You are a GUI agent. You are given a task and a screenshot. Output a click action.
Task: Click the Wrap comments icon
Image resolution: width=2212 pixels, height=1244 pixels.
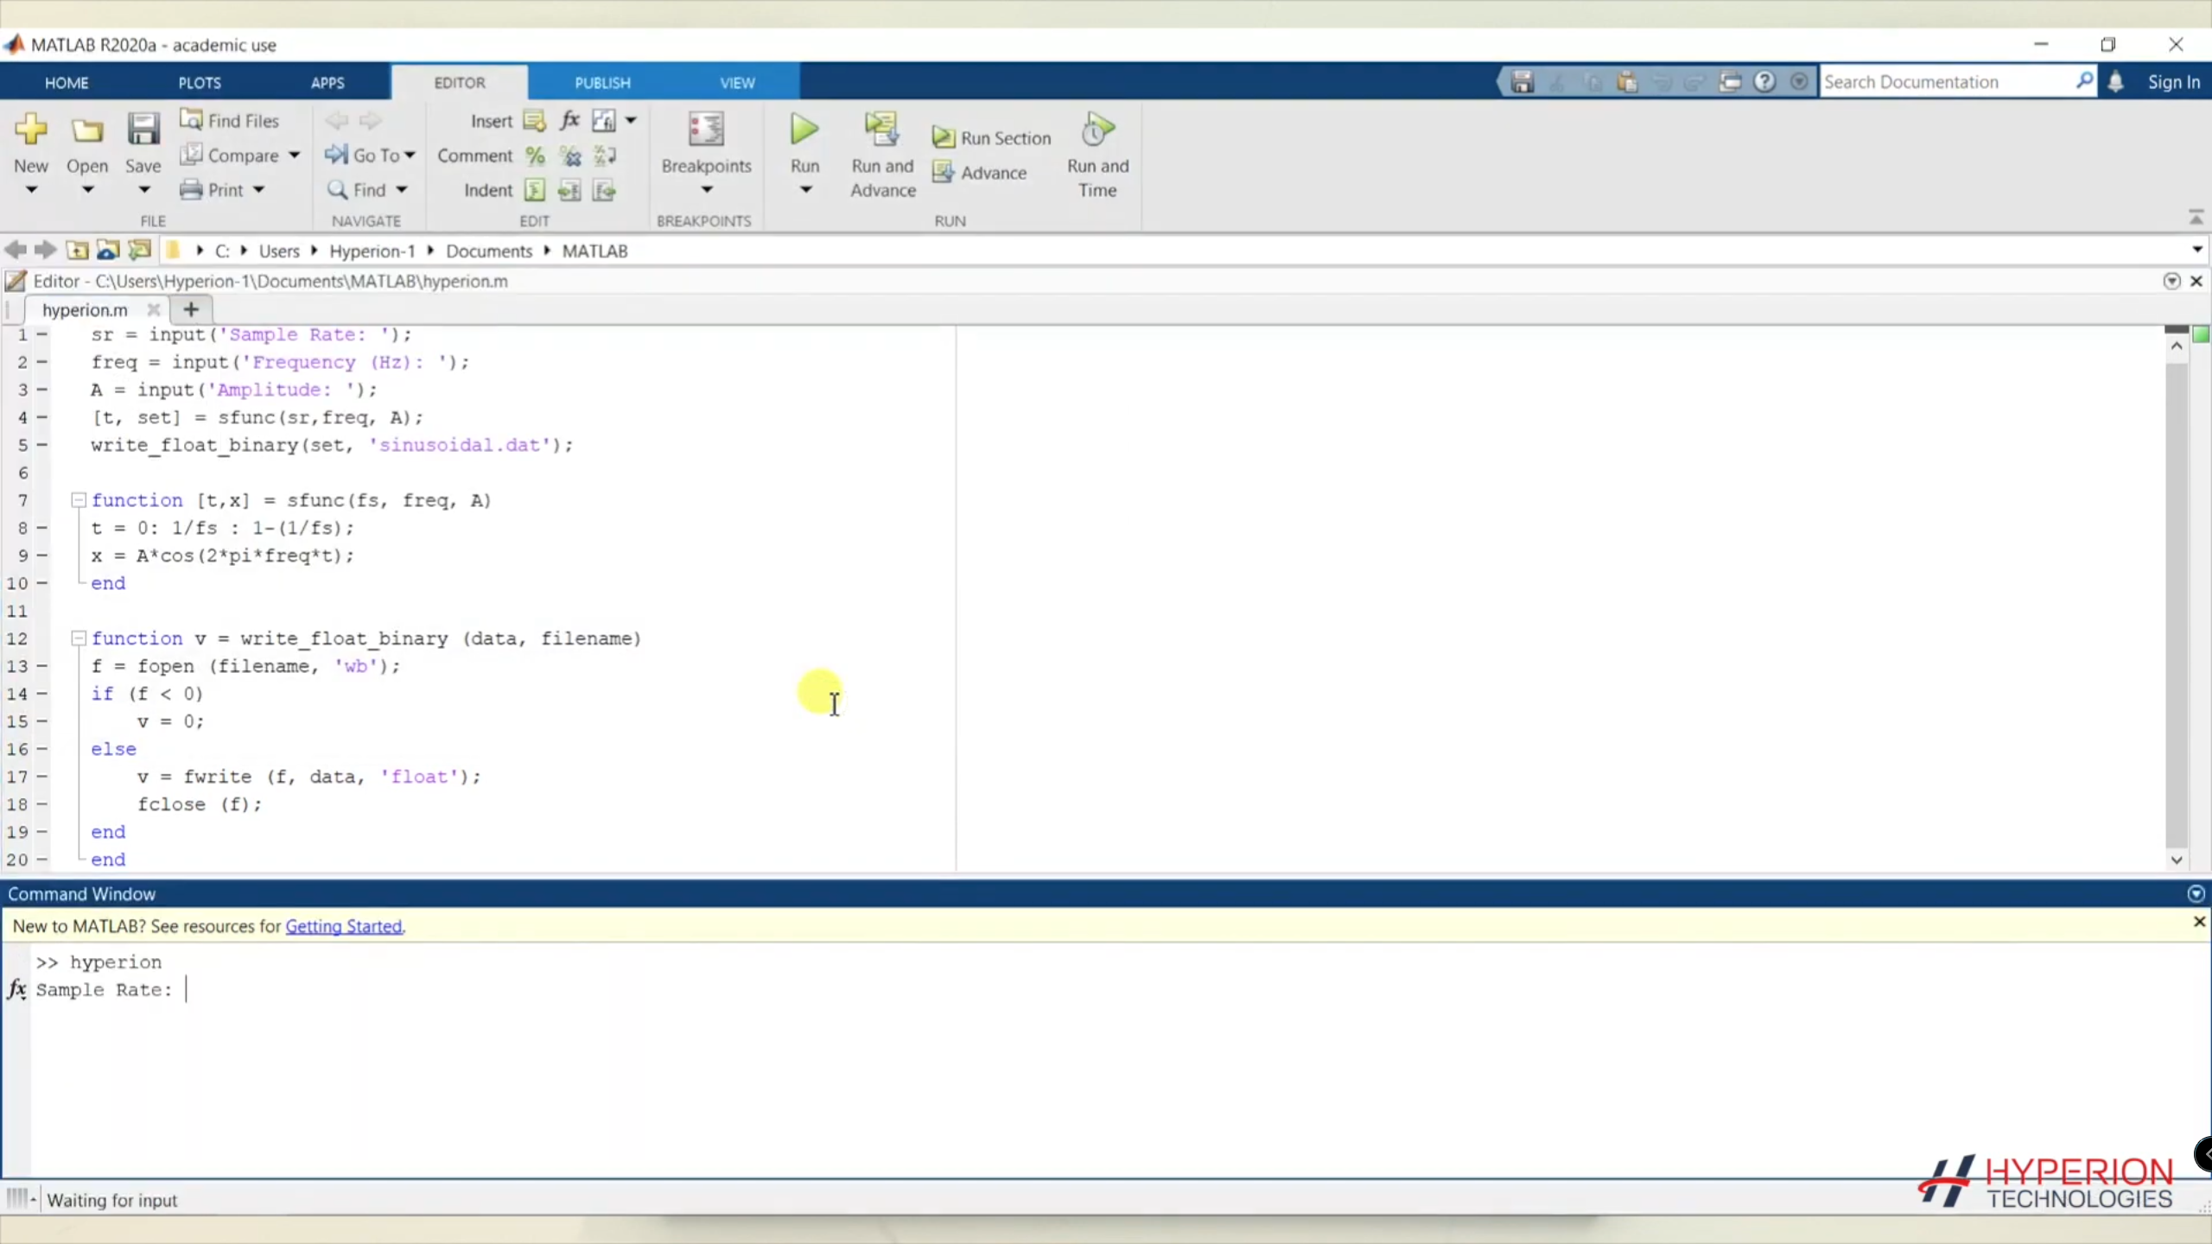(x=605, y=155)
